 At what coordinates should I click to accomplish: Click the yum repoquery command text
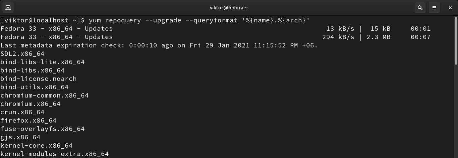(x=199, y=20)
